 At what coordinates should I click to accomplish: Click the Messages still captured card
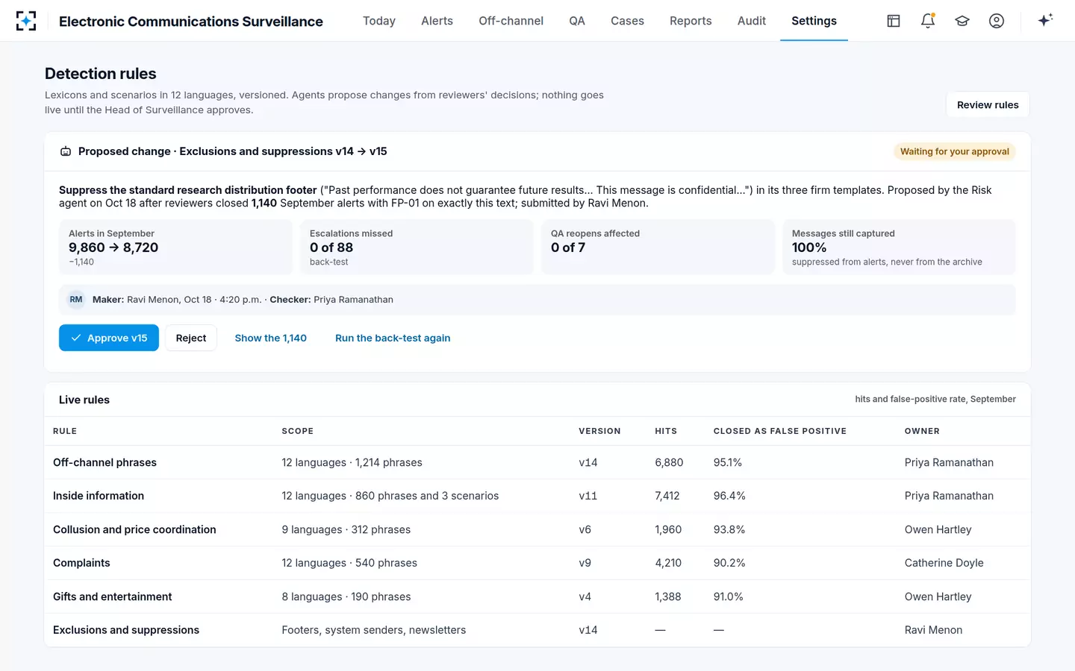[x=899, y=247]
